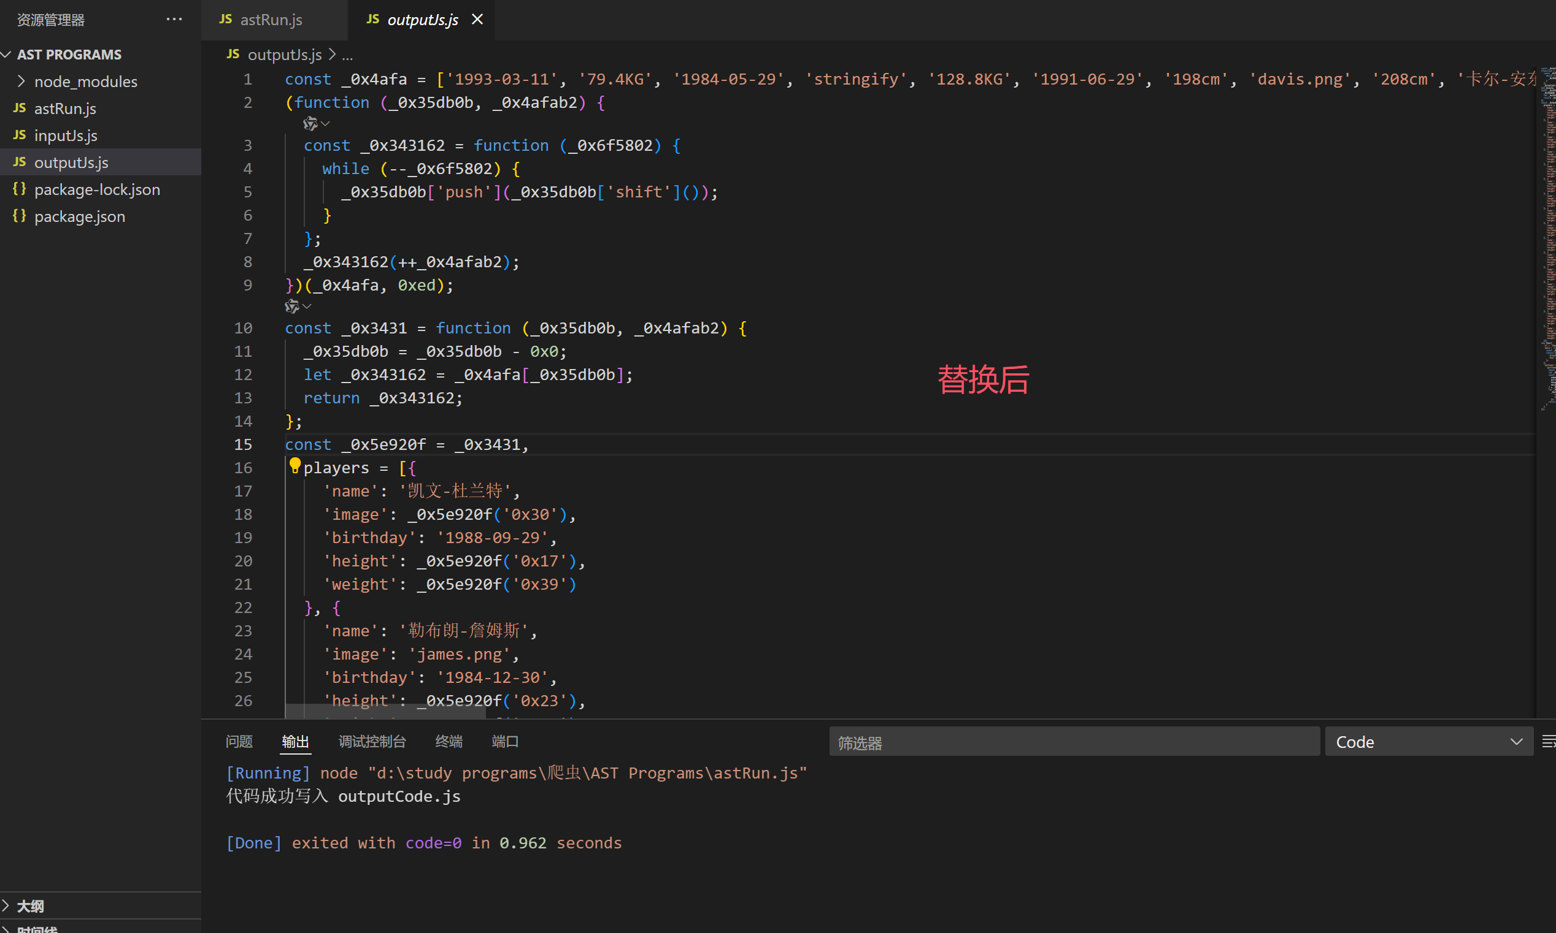Click the AI action icon above line 10
Screen dimensions: 1556x933
(292, 307)
